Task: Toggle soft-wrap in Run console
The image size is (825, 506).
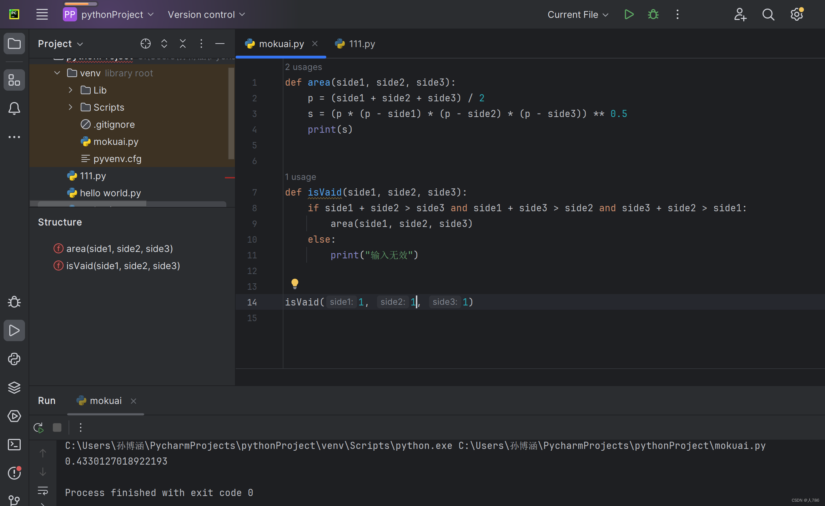Action: tap(43, 491)
